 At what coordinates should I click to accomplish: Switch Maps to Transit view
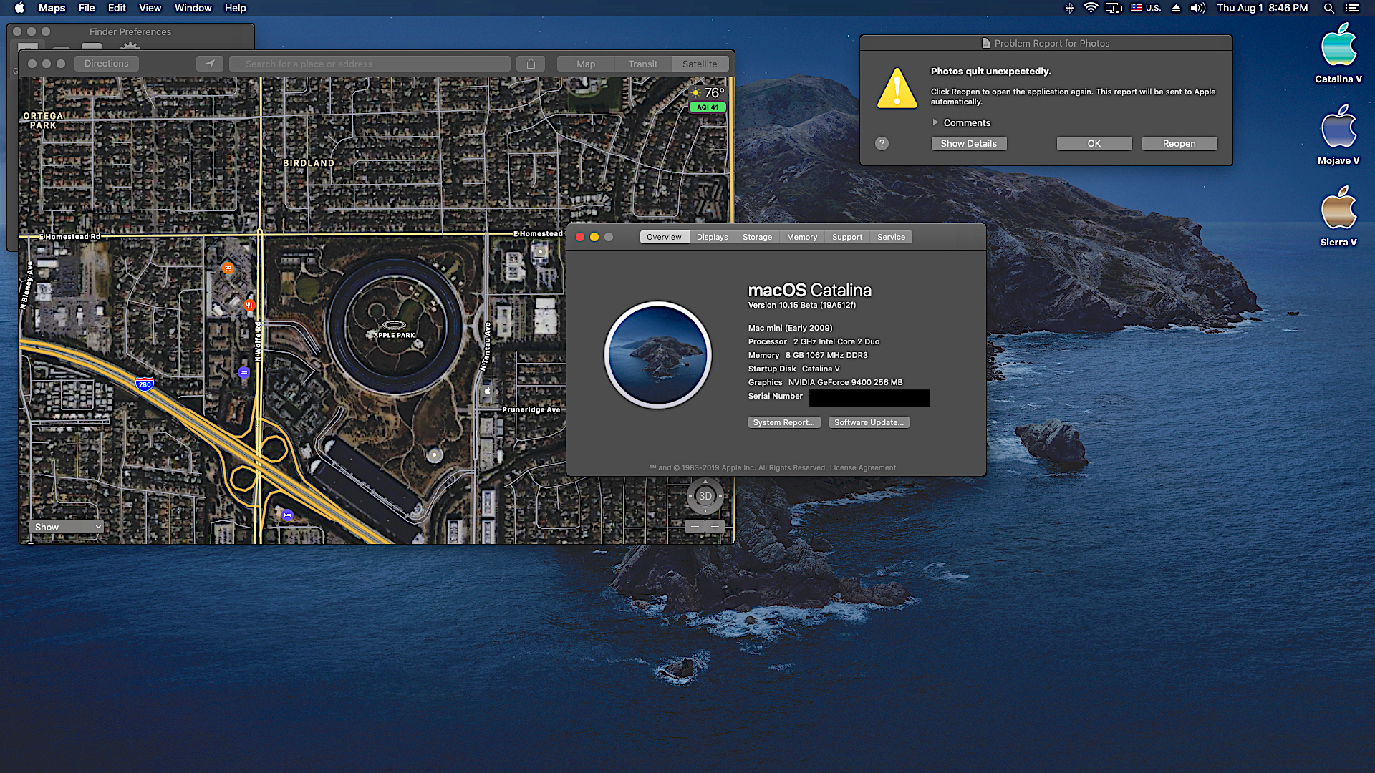pos(642,64)
